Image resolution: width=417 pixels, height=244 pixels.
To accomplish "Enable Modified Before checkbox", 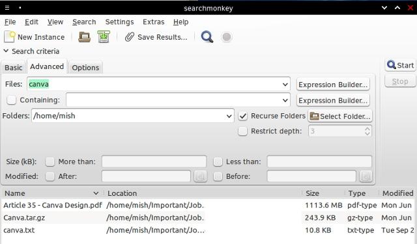I will tap(218, 176).
